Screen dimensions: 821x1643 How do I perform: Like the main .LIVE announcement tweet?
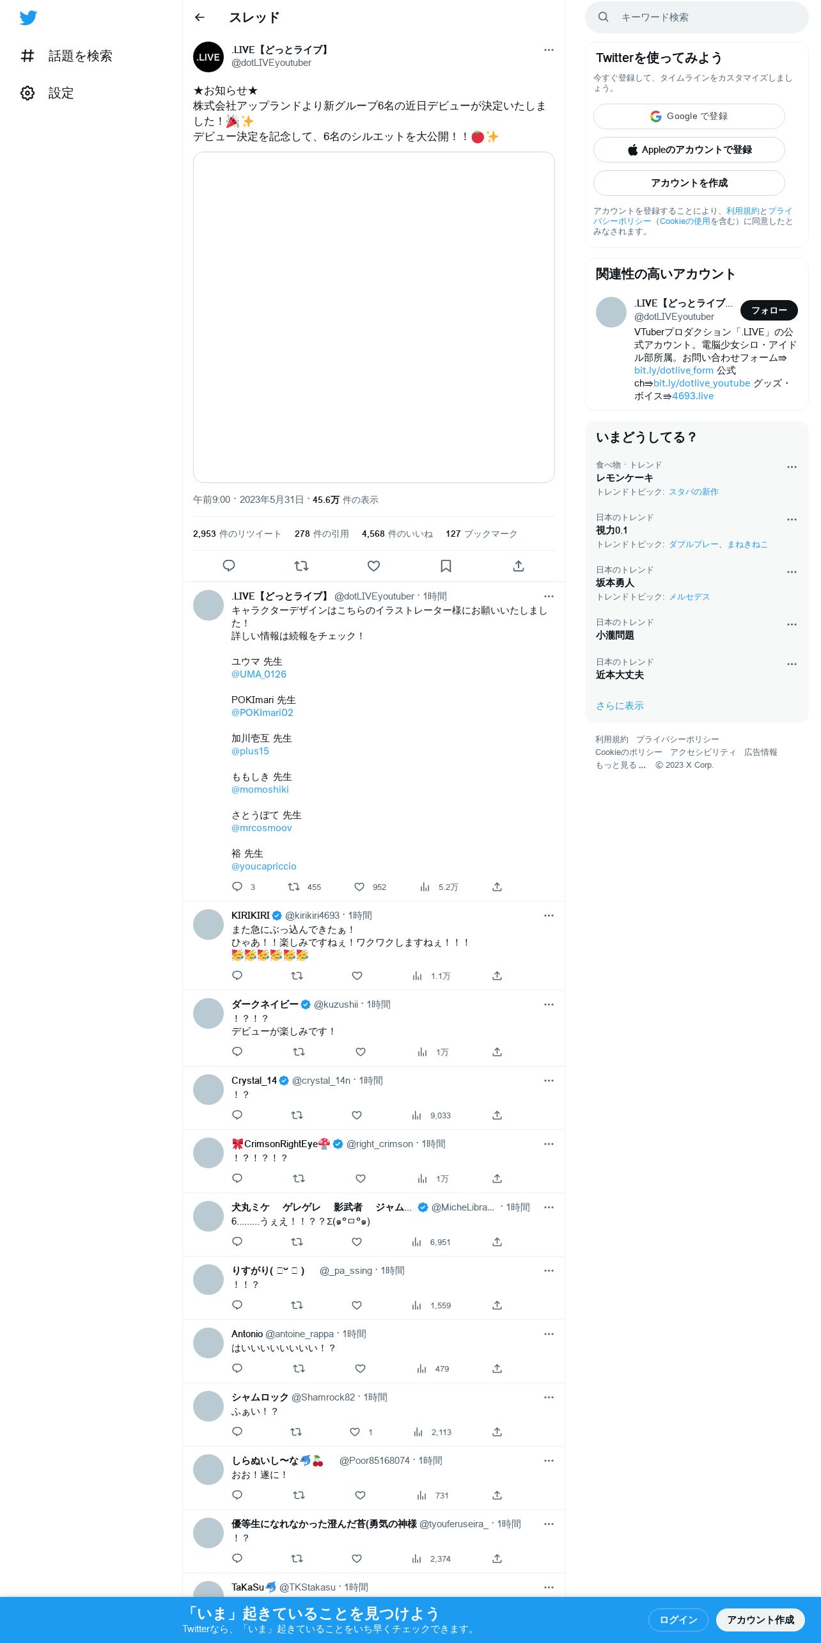tap(373, 566)
